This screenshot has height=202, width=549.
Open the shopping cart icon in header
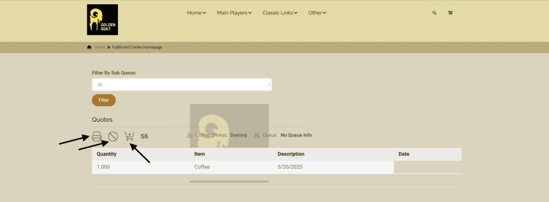[450, 13]
